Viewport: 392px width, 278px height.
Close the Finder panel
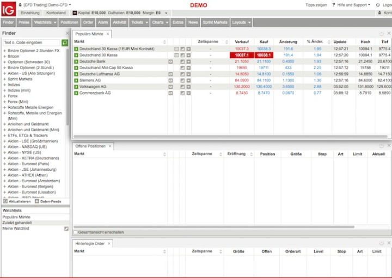[67, 33]
